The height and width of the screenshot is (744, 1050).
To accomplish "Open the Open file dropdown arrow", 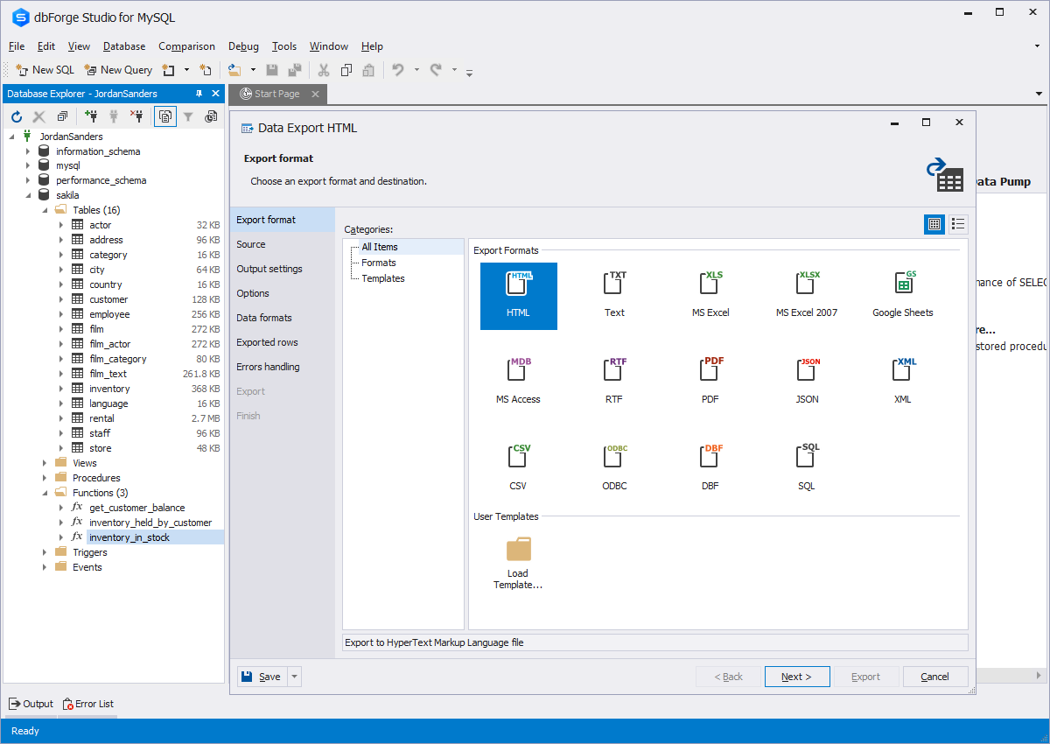I will point(253,70).
